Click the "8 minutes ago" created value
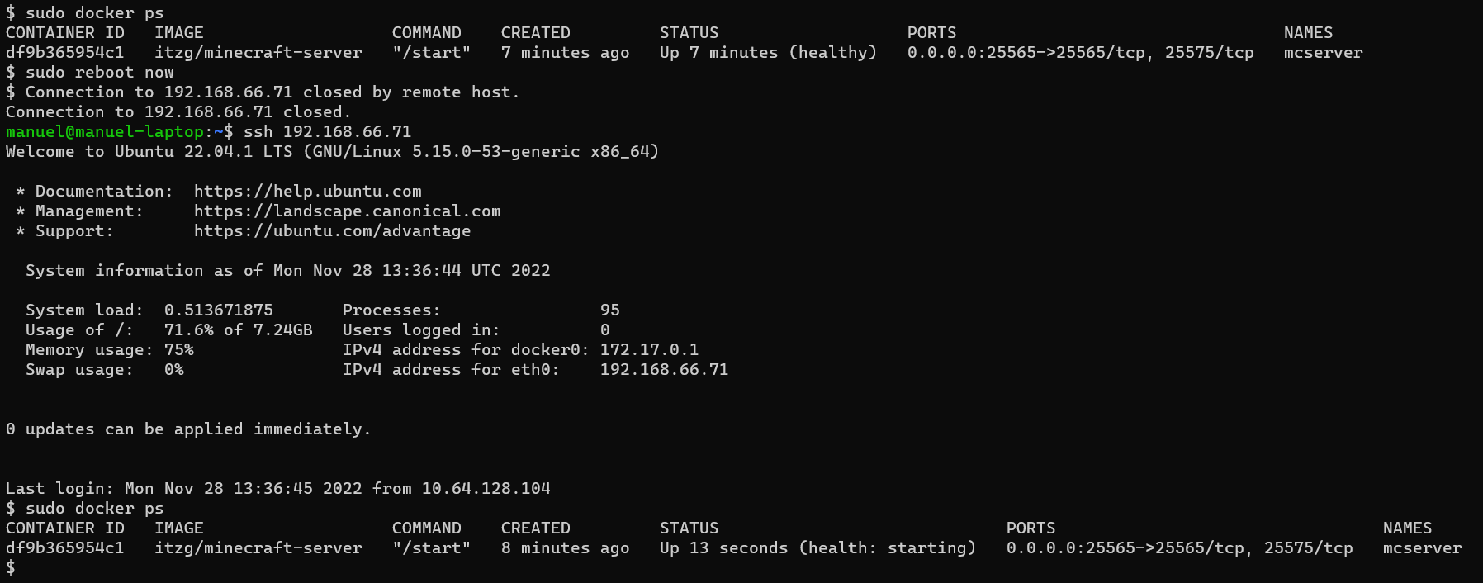 click(x=565, y=548)
